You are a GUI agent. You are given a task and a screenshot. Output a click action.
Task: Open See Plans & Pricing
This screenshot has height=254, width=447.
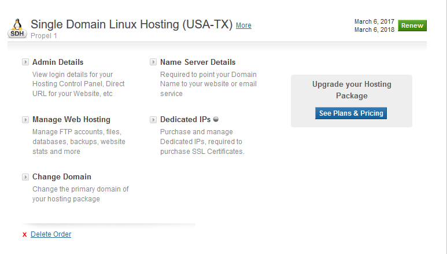pyautogui.click(x=351, y=113)
